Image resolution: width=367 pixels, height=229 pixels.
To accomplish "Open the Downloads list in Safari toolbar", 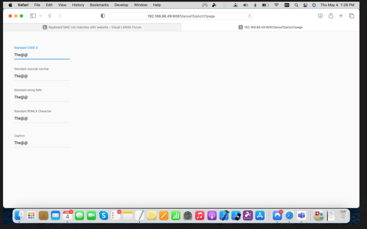I will [320, 16].
